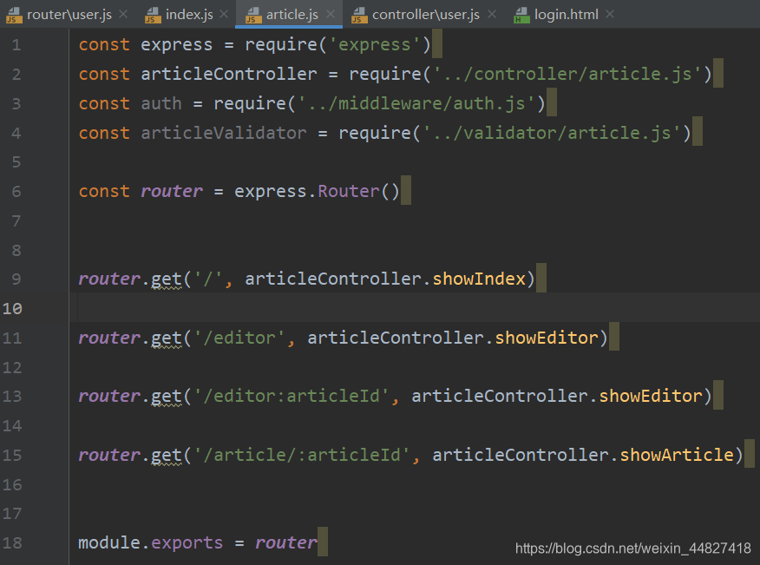Click line number 18 in the gutter

click(12, 542)
